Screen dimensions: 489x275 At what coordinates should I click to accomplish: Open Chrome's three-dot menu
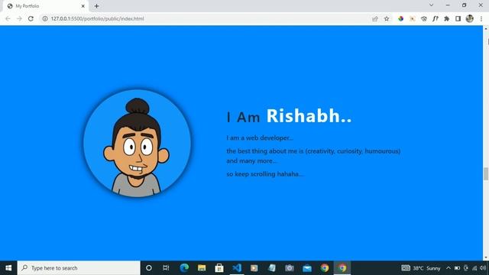(481, 18)
